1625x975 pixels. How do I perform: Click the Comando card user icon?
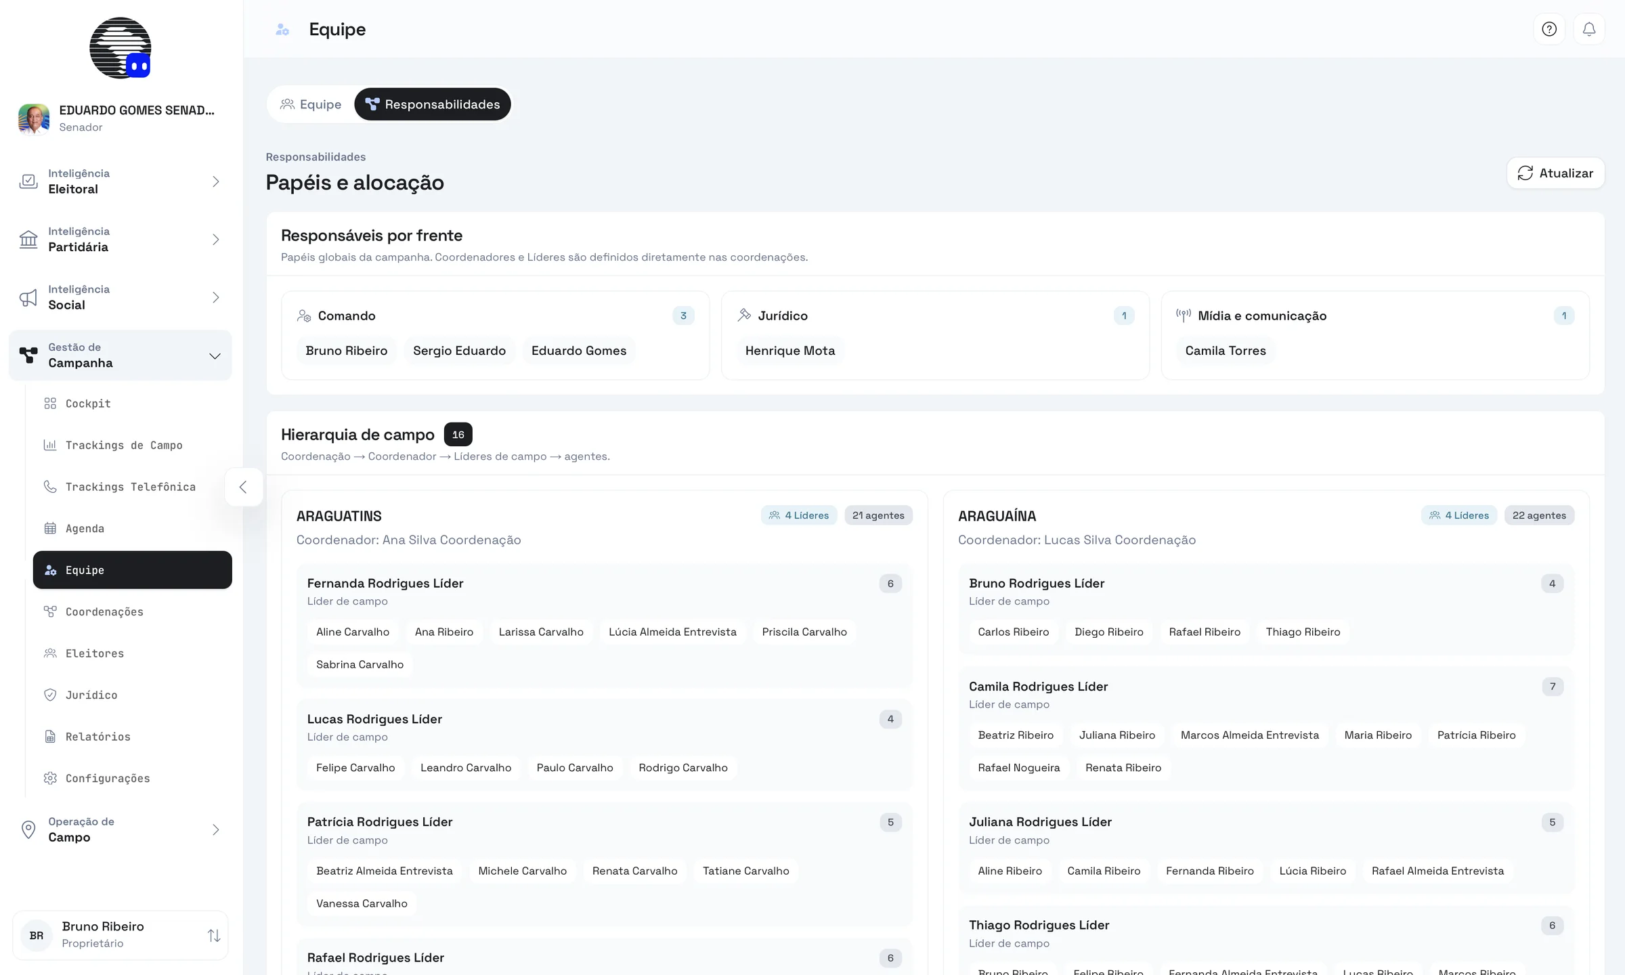point(304,316)
